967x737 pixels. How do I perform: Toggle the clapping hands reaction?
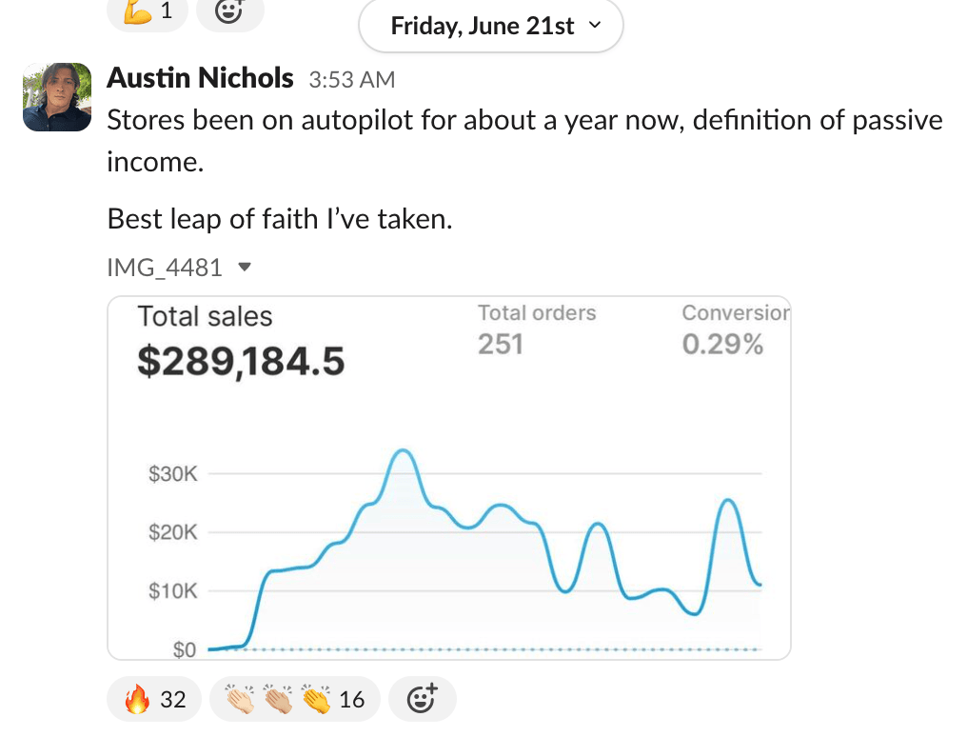294,700
